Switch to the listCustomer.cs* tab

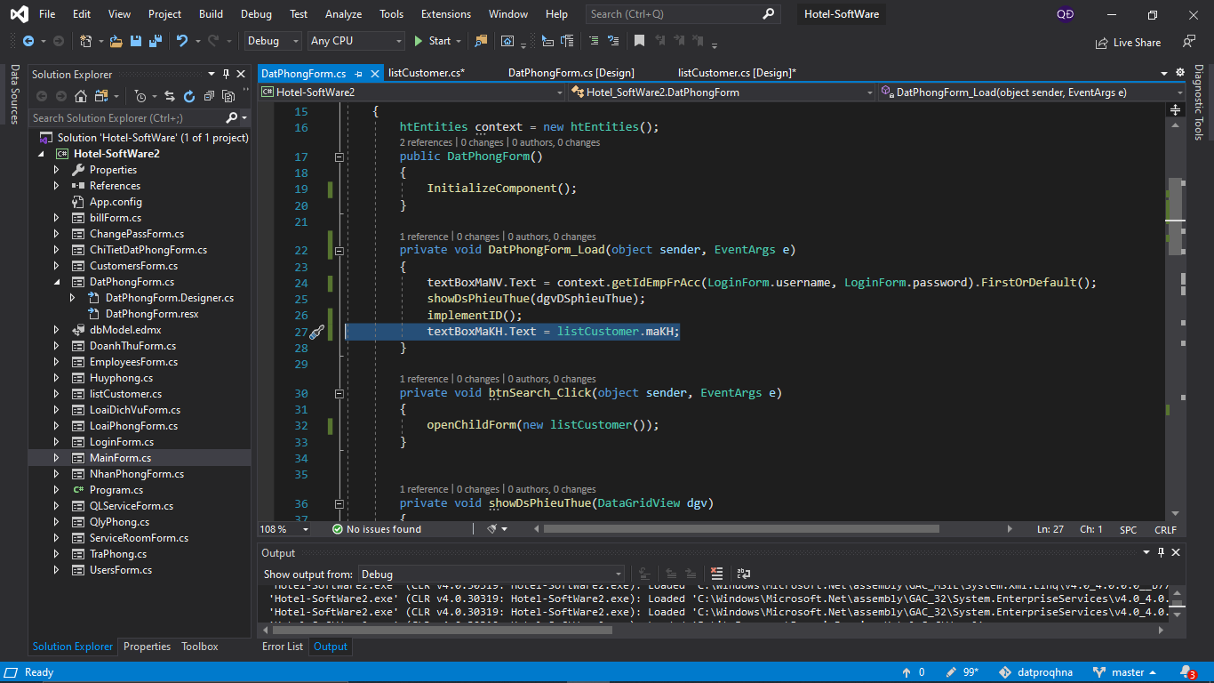coord(427,73)
